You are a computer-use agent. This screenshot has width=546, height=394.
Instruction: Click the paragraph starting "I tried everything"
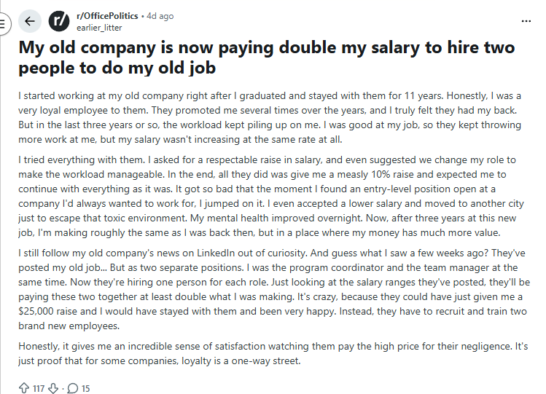click(x=267, y=195)
